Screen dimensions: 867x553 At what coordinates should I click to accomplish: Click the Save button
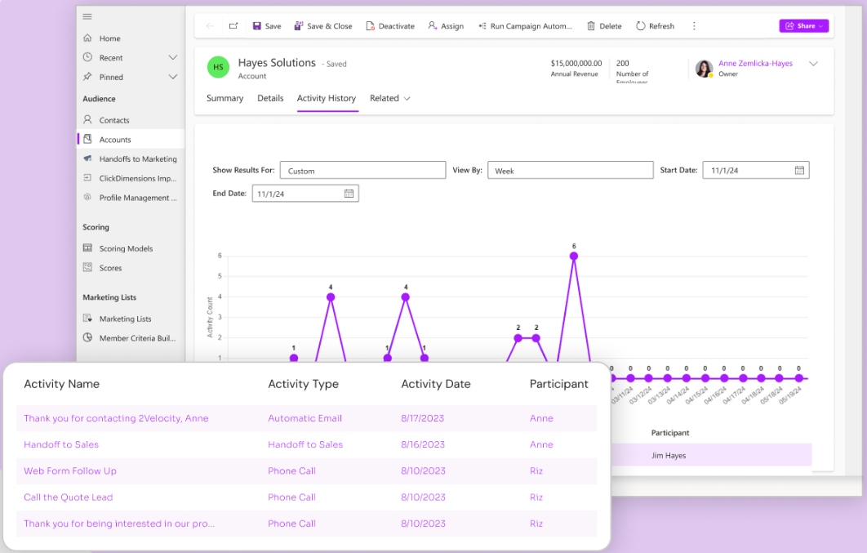[x=267, y=26]
